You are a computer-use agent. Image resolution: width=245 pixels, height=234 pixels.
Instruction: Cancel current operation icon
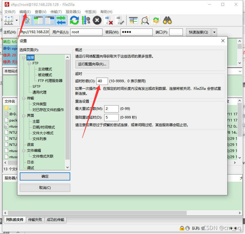tap(97, 20)
